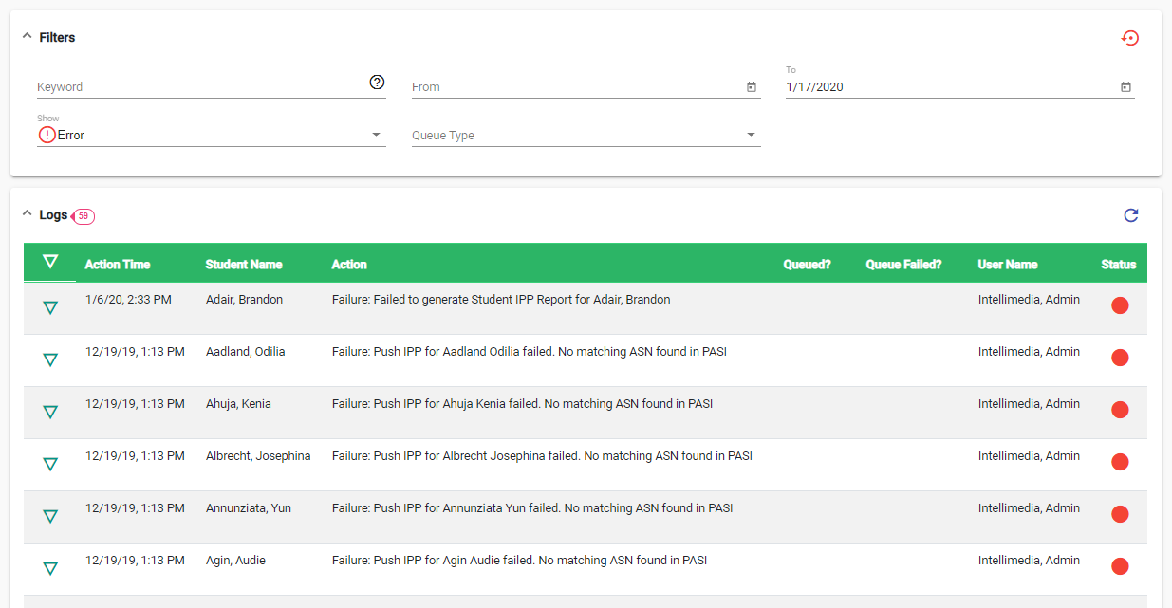Open the From date calendar picker
This screenshot has height=608, width=1172.
(751, 87)
